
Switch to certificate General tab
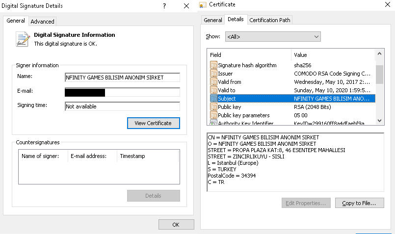tap(213, 20)
